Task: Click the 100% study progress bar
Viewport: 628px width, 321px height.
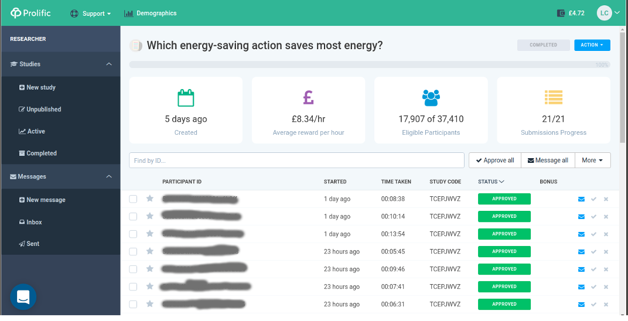Action: [370, 64]
